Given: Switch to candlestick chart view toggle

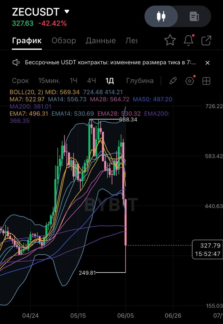Looking at the screenshot, I should point(161,16).
